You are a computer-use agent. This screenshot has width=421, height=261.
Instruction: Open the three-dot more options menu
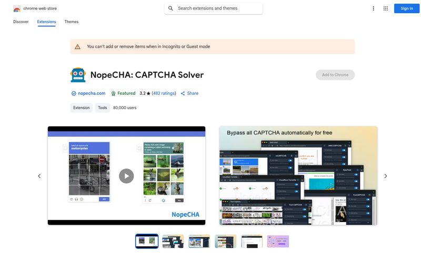point(373,8)
